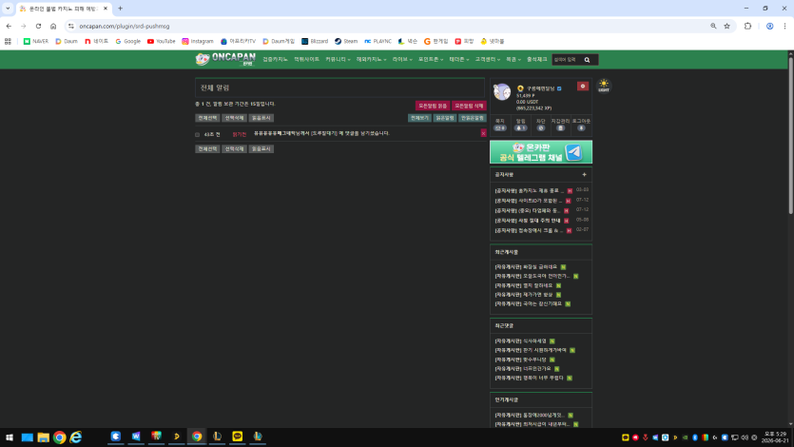Focus the site search input field
The height and width of the screenshot is (447, 794).
567,60
